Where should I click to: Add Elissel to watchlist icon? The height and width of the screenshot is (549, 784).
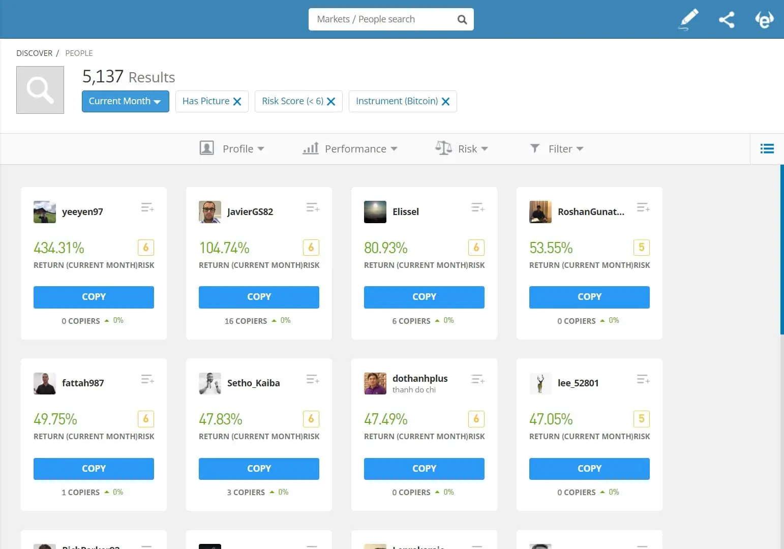477,207
